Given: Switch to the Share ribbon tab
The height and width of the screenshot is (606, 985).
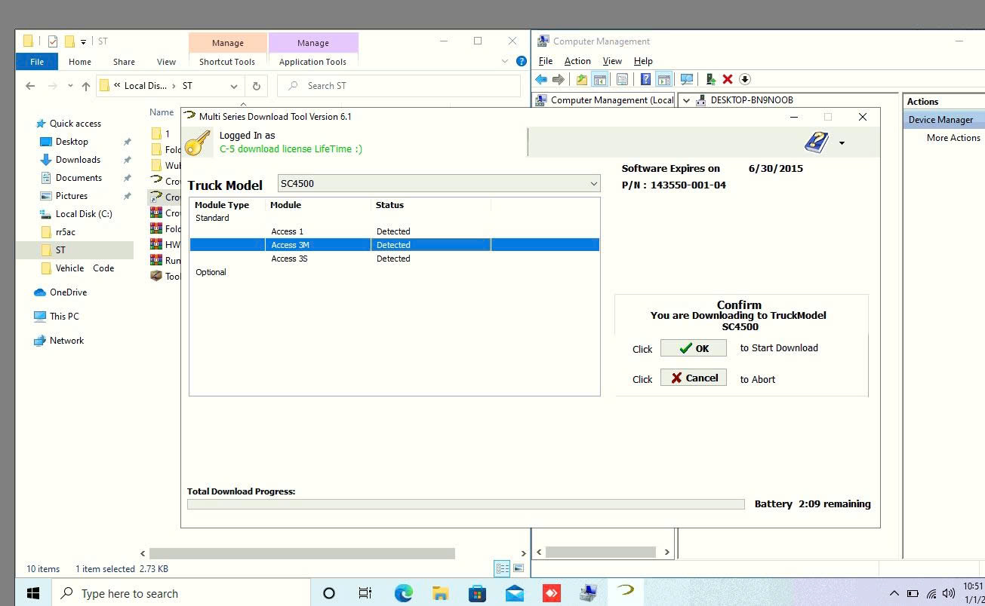Looking at the screenshot, I should [x=123, y=62].
